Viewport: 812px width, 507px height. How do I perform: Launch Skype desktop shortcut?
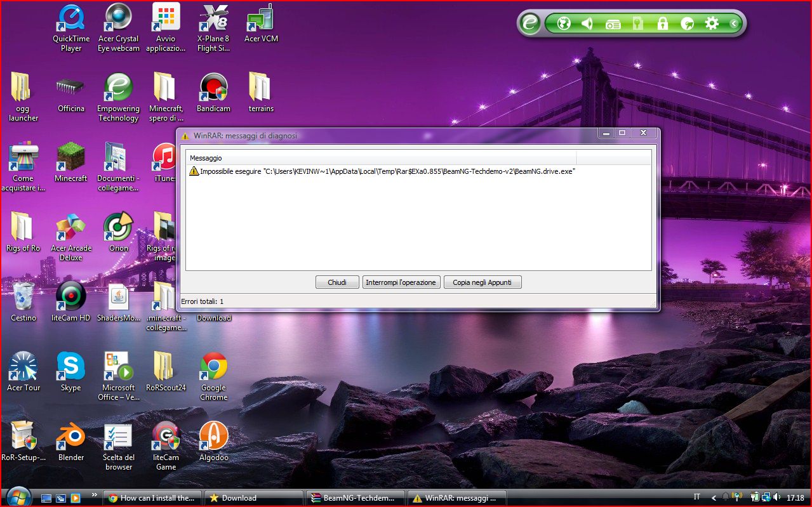tap(71, 372)
